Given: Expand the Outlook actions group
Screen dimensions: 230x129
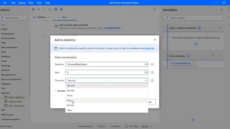Looking at the screenshot, I should [x=5, y=70].
